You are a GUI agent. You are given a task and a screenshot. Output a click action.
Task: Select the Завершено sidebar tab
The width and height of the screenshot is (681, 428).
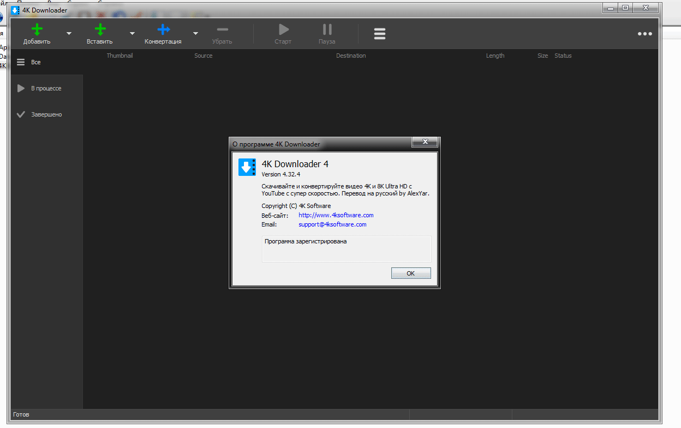[47, 114]
